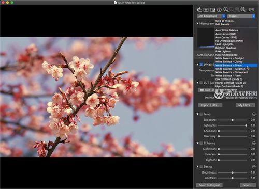
Task: Click the flip horizontal icon
Action: click(x=206, y=10)
